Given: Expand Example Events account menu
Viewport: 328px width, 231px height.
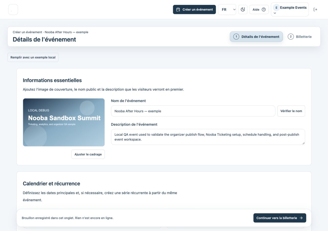Looking at the screenshot, I should (x=290, y=9).
